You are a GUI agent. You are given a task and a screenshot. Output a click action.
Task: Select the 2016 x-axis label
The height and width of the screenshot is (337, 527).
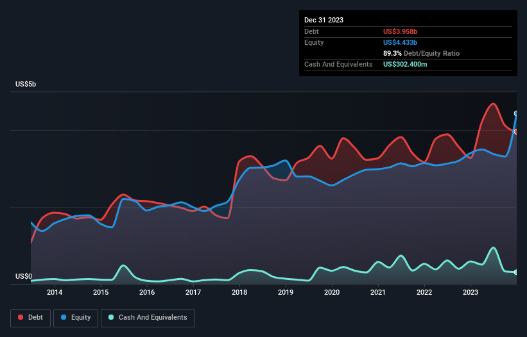coord(147,292)
